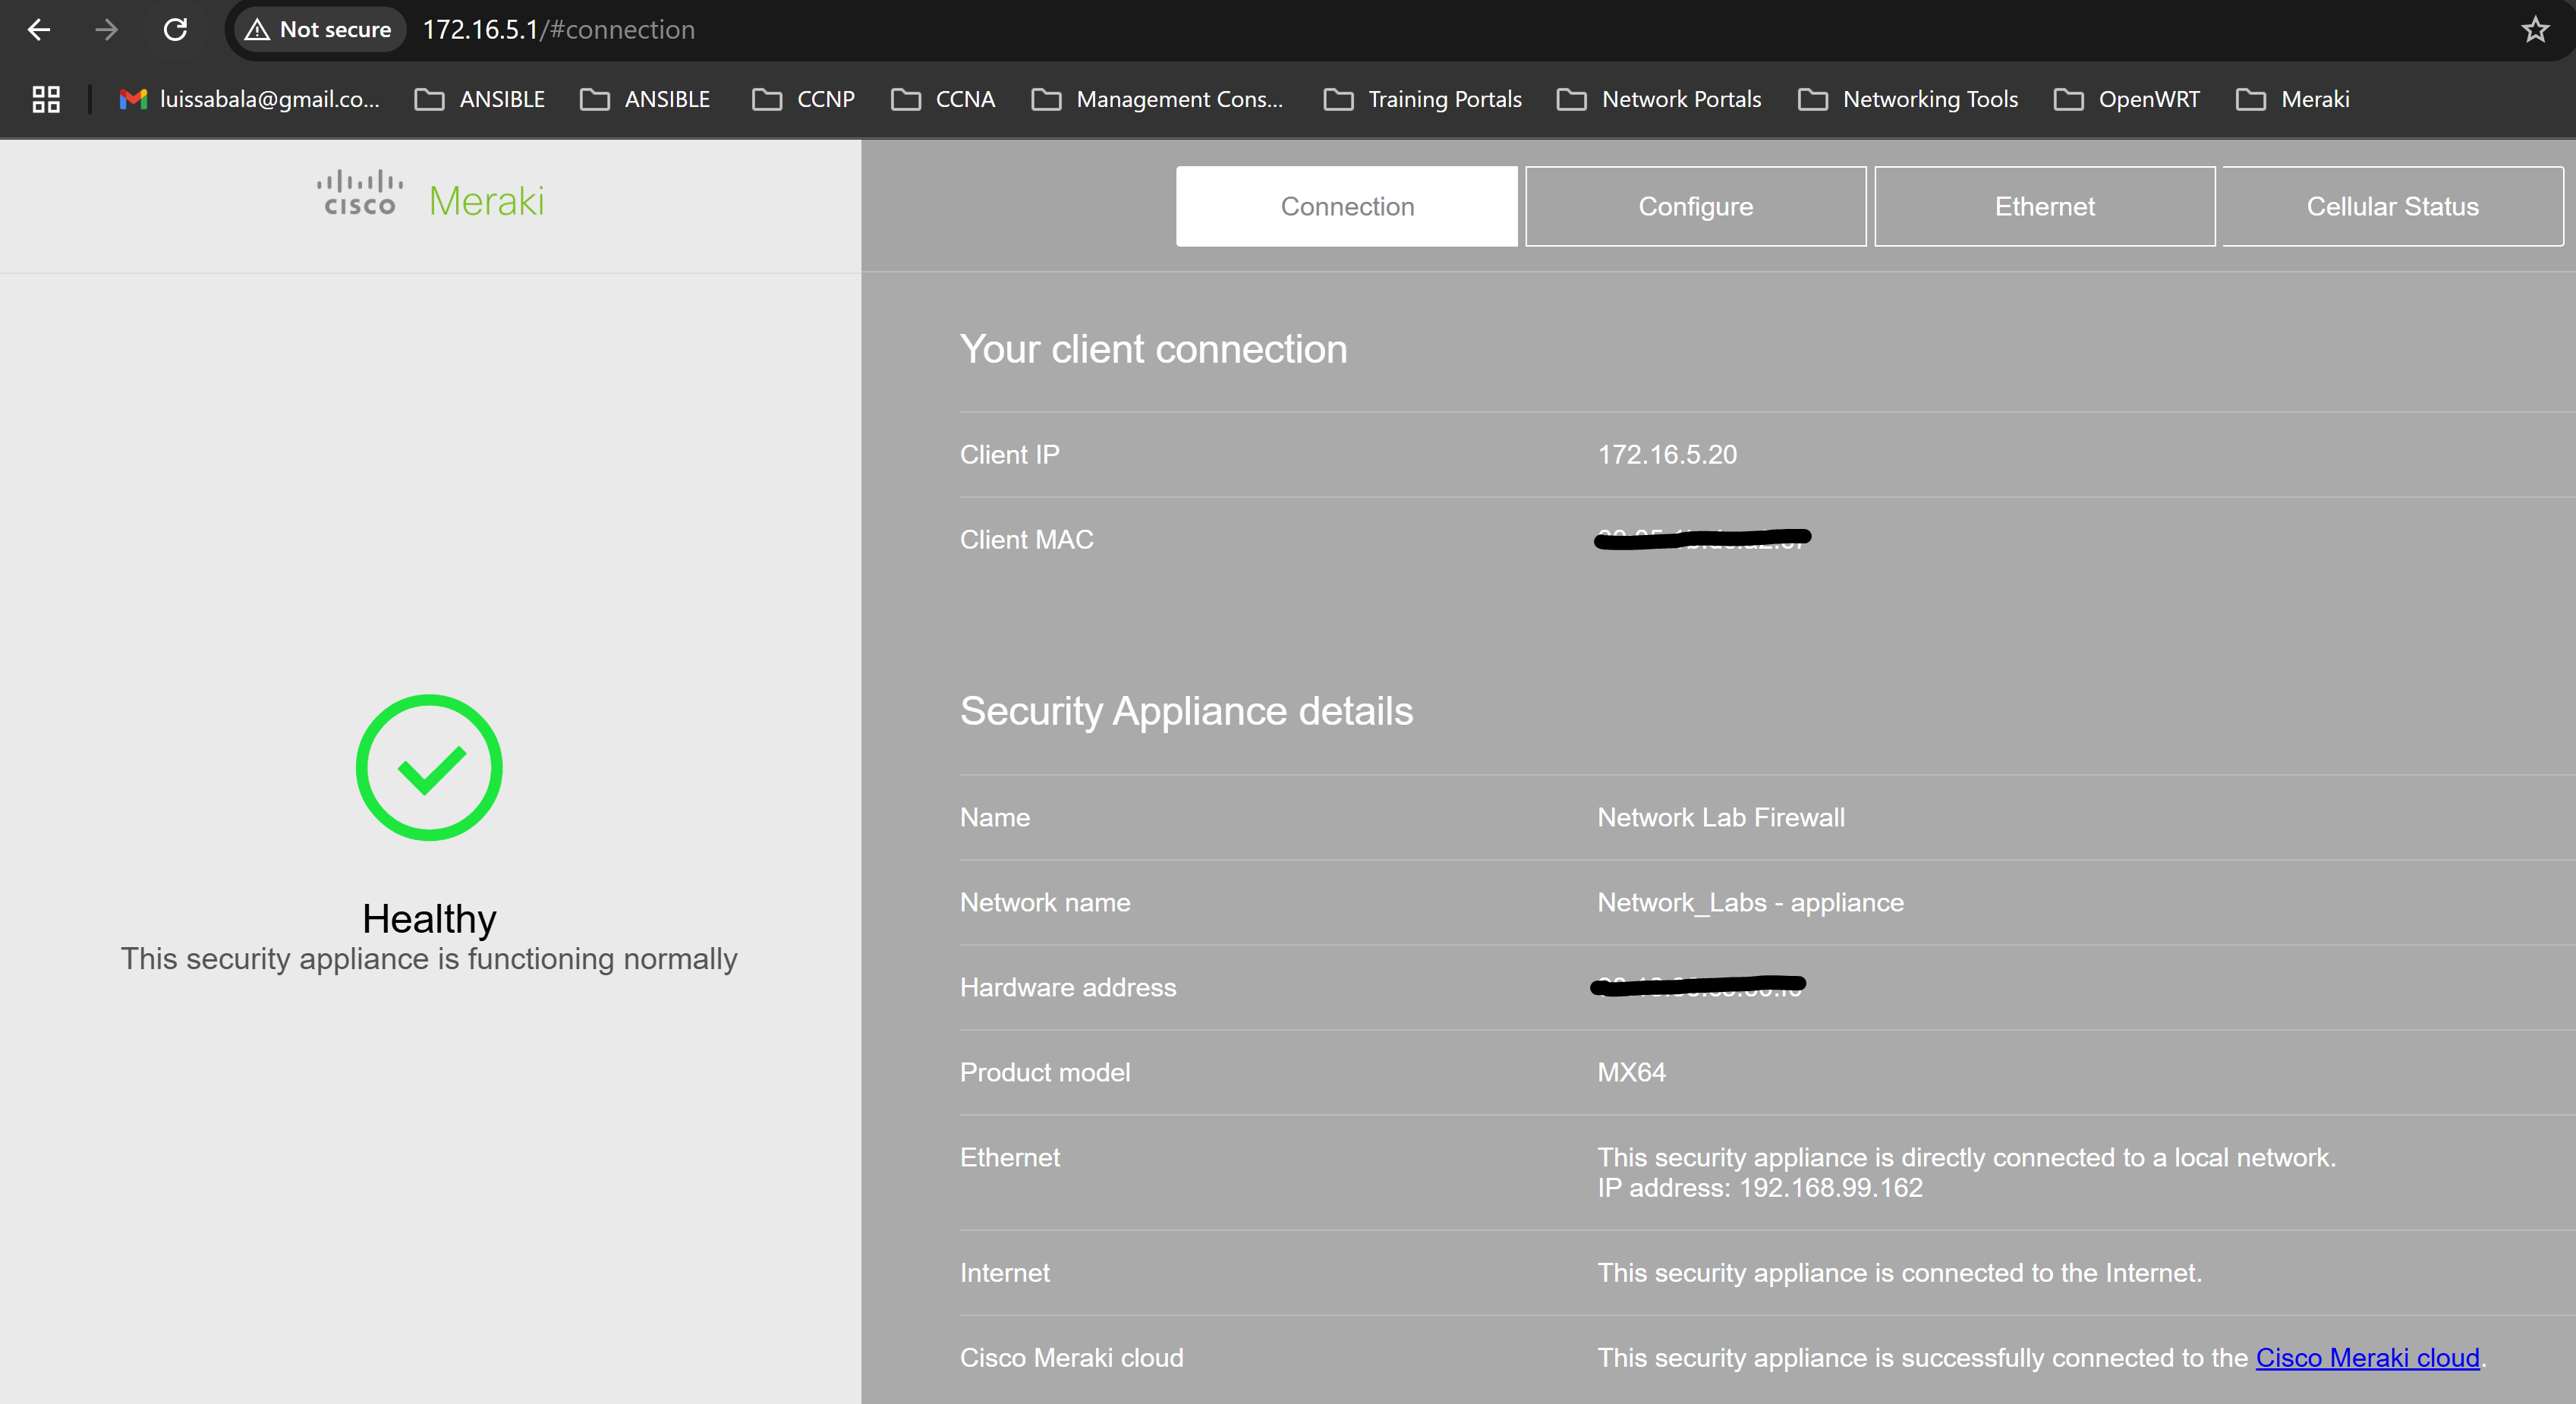Screen dimensions: 2576x1404
Task: Open the Training Portals bookmark folder
Action: click(1423, 99)
